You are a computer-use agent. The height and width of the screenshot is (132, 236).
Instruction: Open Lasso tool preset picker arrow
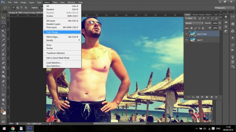click(x=9, y=8)
